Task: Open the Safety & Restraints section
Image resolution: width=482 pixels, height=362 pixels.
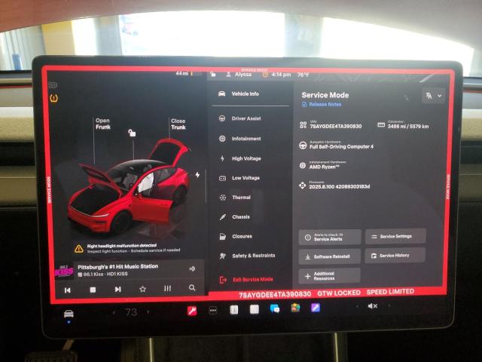Action: tap(247, 256)
